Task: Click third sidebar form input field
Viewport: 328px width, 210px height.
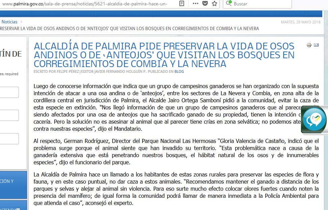Action: [9, 139]
